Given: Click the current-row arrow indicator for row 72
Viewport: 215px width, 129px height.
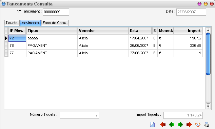Looking at the screenshot, I should tap(6, 38).
